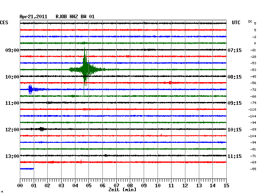The image size is (258, 196).
Task: Select DC offset value -118
Action: point(252,110)
